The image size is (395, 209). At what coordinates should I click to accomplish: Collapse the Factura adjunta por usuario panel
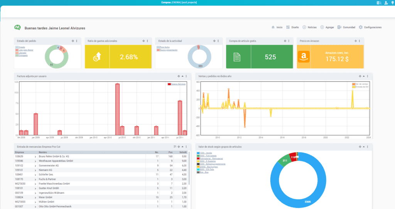tap(182, 76)
